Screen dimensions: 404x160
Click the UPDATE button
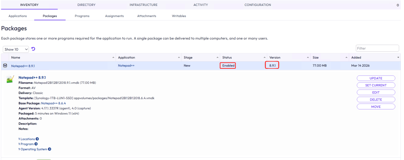(376, 78)
